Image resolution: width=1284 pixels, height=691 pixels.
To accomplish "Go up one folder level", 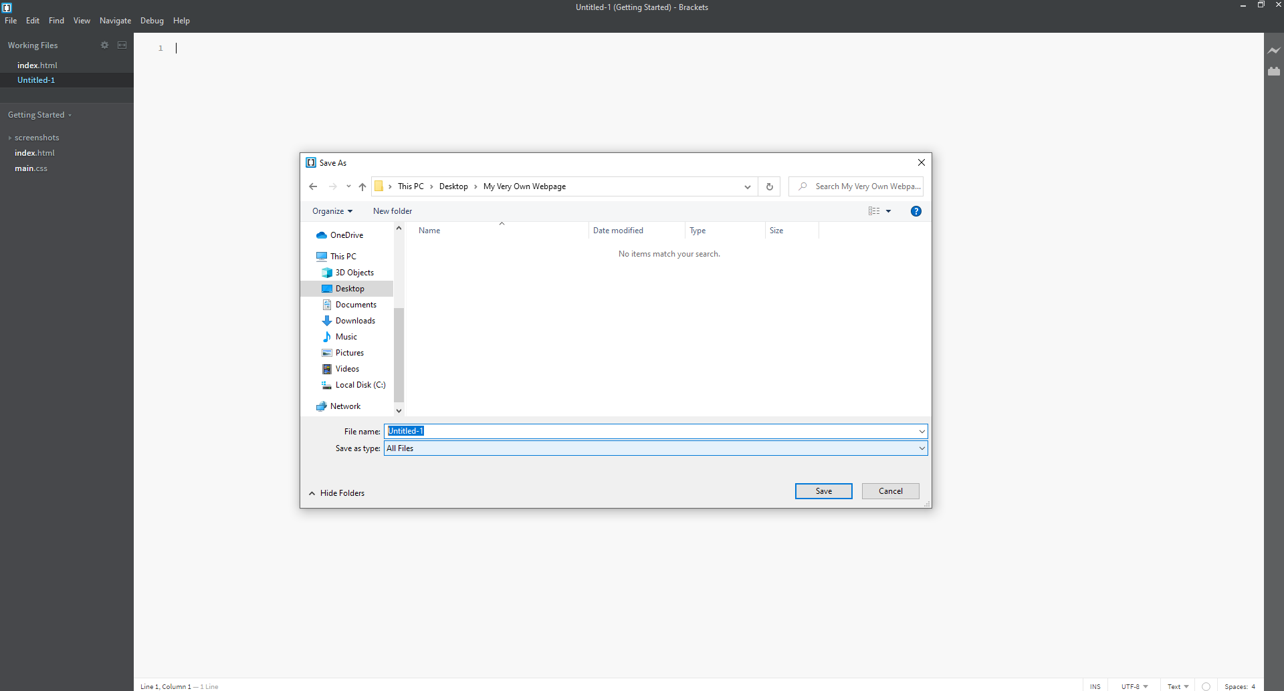I will click(x=362, y=186).
